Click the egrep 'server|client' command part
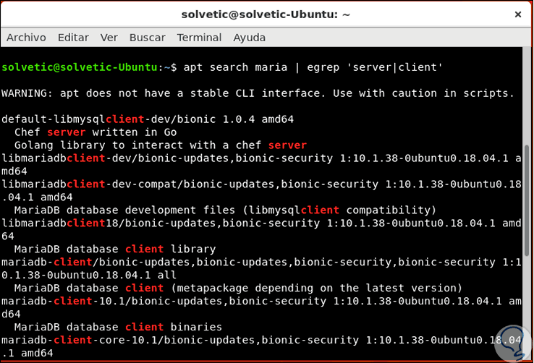The width and height of the screenshot is (534, 363). 375,67
